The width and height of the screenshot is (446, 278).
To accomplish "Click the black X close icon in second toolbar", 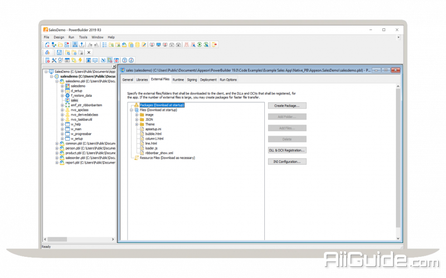I will coord(89,52).
